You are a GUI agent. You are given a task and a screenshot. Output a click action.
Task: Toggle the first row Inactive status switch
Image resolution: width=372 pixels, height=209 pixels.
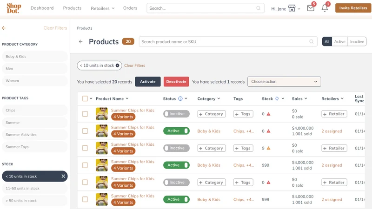click(x=176, y=114)
